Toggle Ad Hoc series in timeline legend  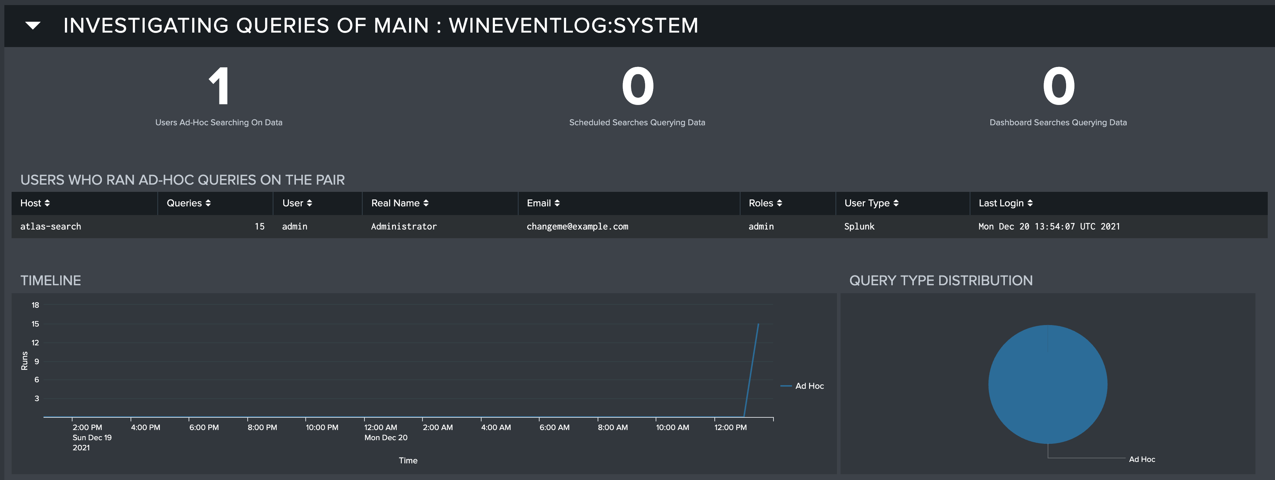coord(809,386)
